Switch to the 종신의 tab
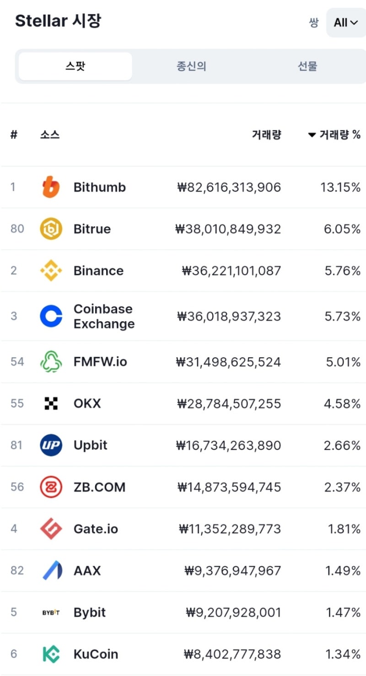Viewport: 366px width, 676px height. 191,66
